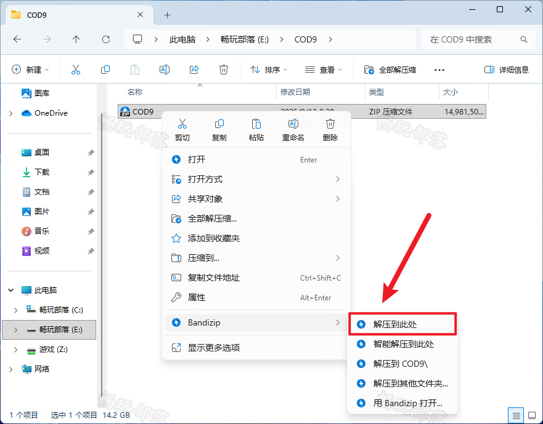Click 剪切 in the context menu
Viewport: 543px width, 424px height.
182,130
